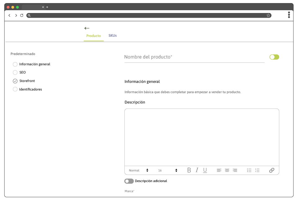Insert a numbered list in description
Viewport: 299px width, 201px height.
pyautogui.click(x=257, y=170)
